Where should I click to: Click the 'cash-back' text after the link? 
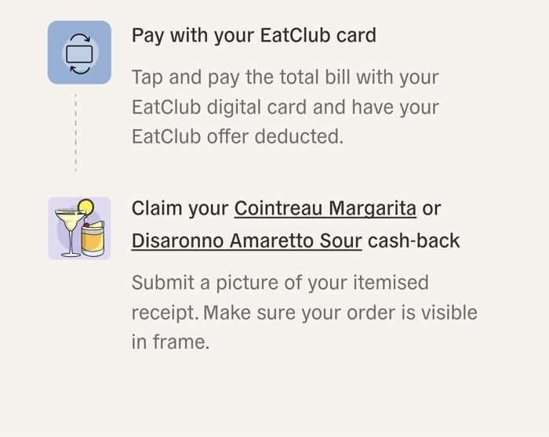pos(413,240)
